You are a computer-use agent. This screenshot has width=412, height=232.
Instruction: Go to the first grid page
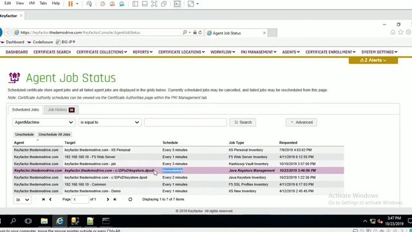click(x=43, y=199)
